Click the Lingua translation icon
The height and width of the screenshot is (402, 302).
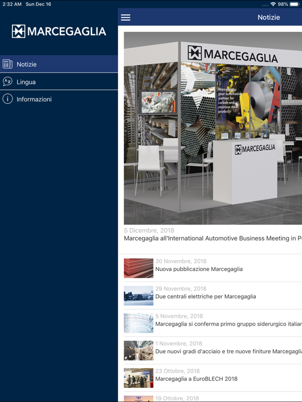click(x=7, y=82)
